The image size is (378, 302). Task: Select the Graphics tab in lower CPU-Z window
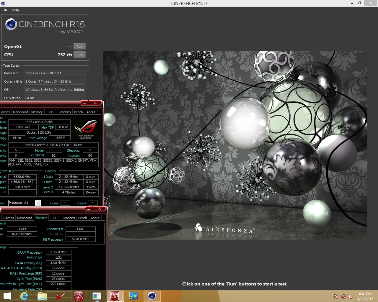pos(69,218)
